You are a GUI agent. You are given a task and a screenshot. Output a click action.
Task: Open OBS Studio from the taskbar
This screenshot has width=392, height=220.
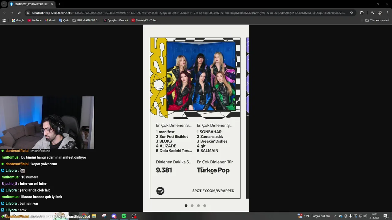[x=134, y=216]
